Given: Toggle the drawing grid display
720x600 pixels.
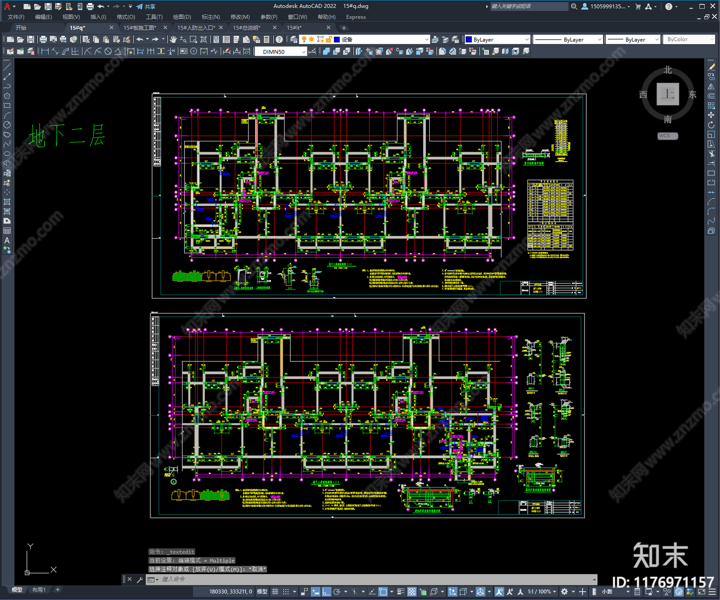Looking at the screenshot, I should tap(275, 591).
